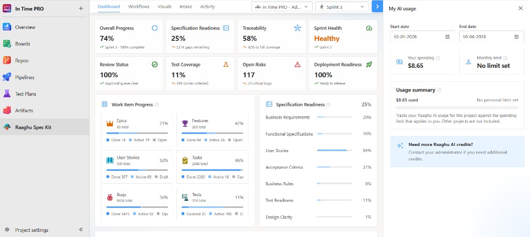Click the blue arrow expand button
The width and height of the screenshot is (530, 237).
click(377, 6)
